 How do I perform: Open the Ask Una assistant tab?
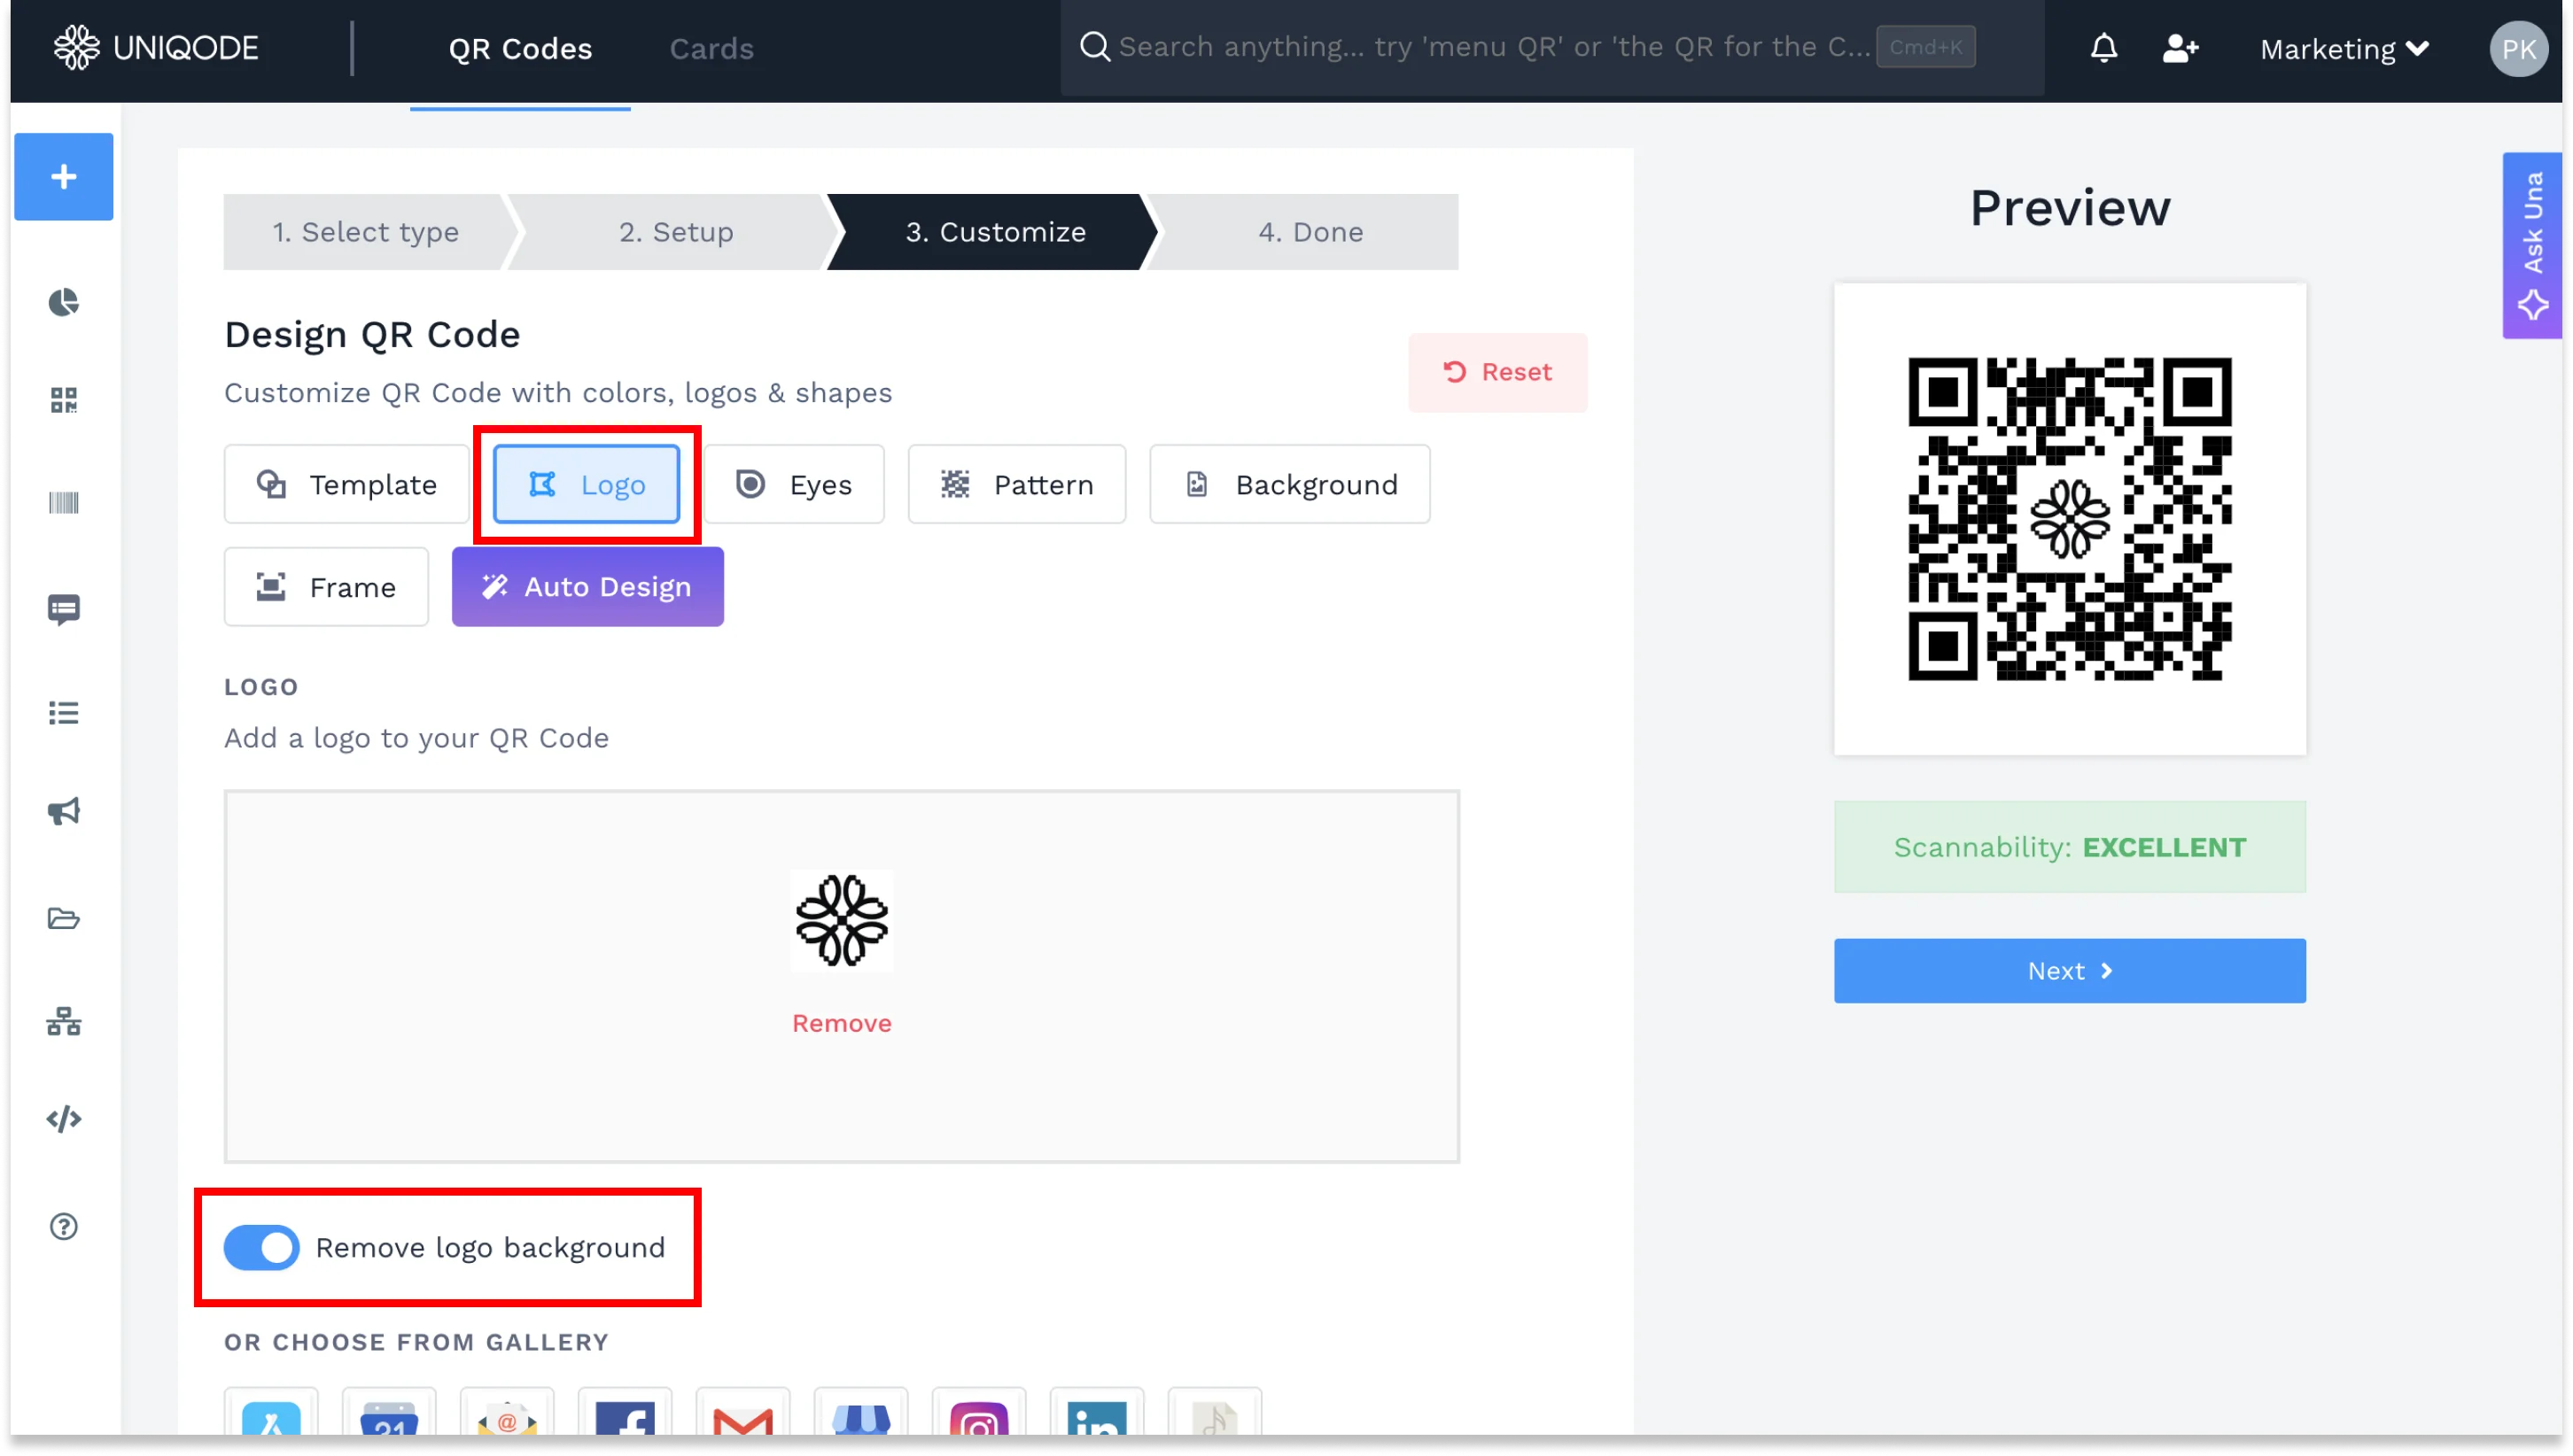coord(2532,246)
